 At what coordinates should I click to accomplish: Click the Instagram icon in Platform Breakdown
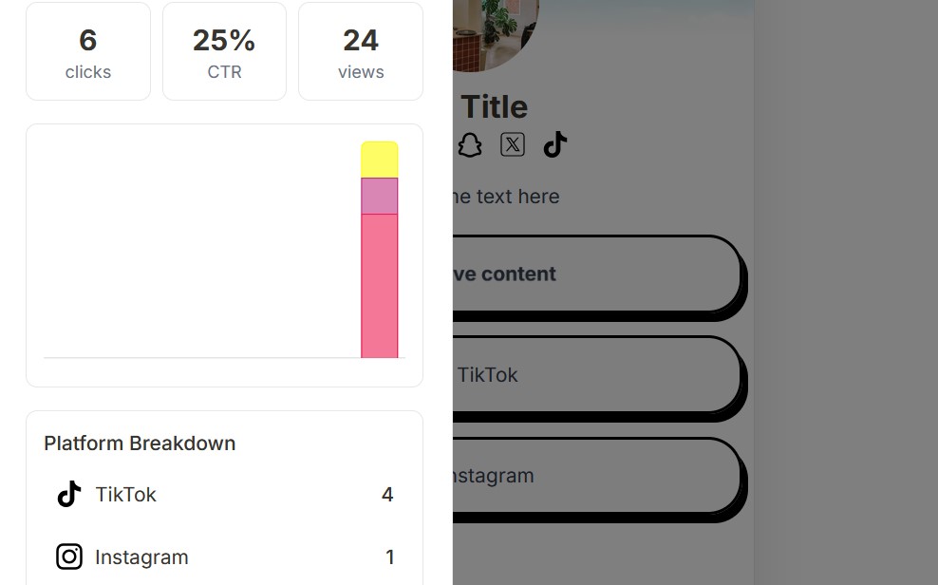tap(68, 557)
